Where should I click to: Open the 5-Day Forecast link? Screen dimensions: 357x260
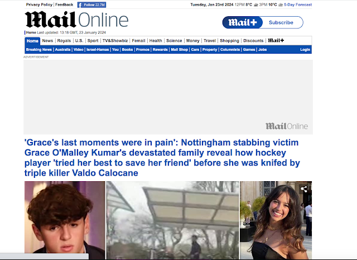pos(298,4)
